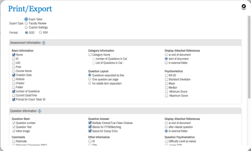Enable the Rationale comments checkbox
The width and height of the screenshot is (251, 151).
[14, 141]
